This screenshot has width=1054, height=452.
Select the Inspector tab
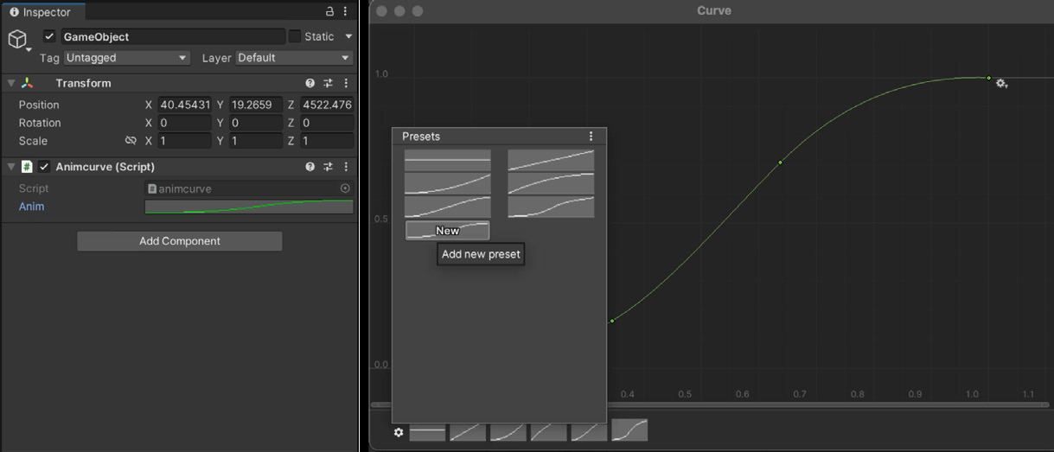click(x=42, y=12)
